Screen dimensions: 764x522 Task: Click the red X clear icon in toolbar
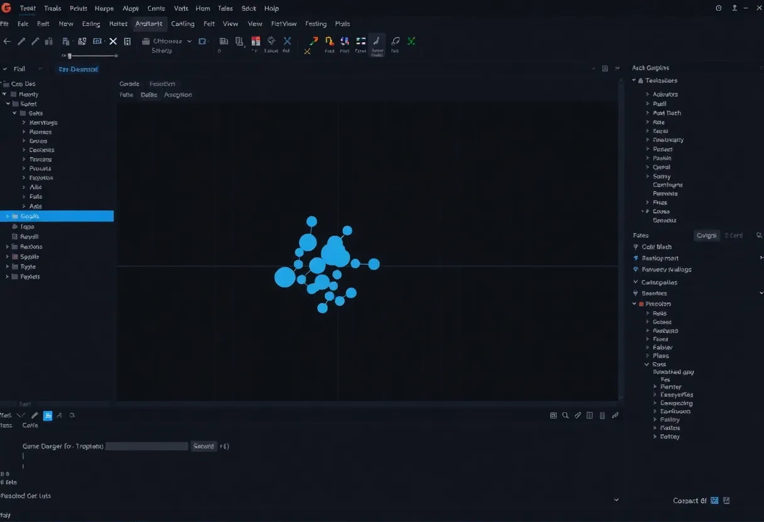click(x=112, y=41)
